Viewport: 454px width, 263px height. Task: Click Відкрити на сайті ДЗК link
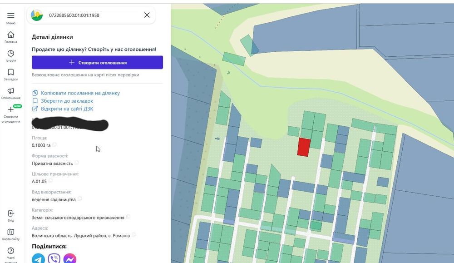coord(67,109)
